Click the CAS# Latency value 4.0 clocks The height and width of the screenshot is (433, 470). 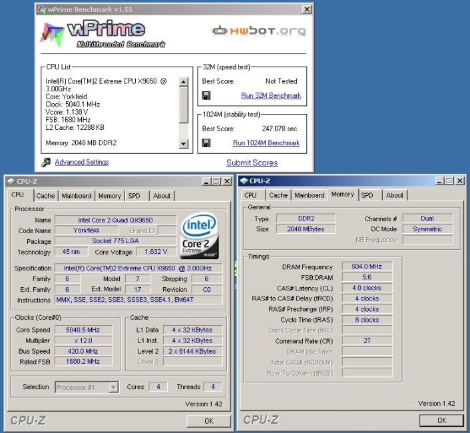pos(367,288)
